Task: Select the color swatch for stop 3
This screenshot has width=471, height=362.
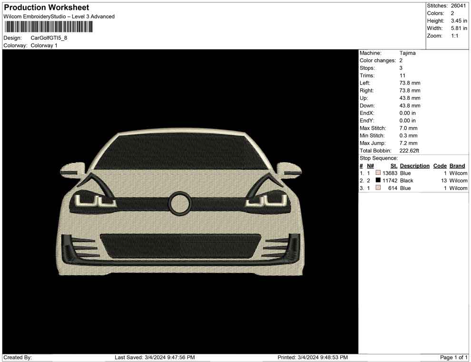Action: pyautogui.click(x=378, y=188)
